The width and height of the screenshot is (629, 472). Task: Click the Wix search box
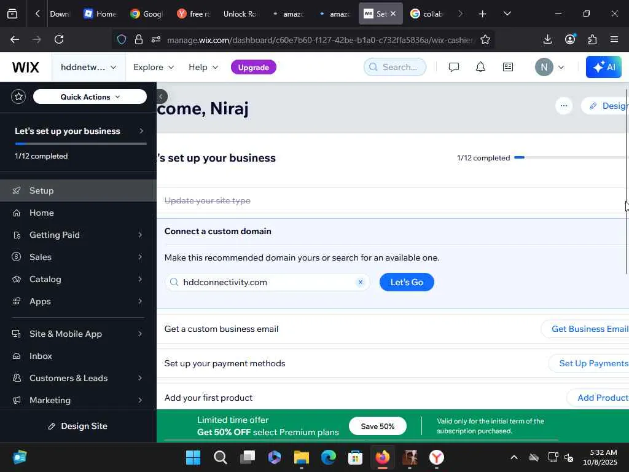[395, 67]
